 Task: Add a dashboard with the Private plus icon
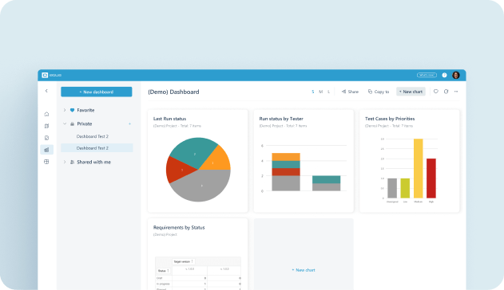[x=130, y=124]
